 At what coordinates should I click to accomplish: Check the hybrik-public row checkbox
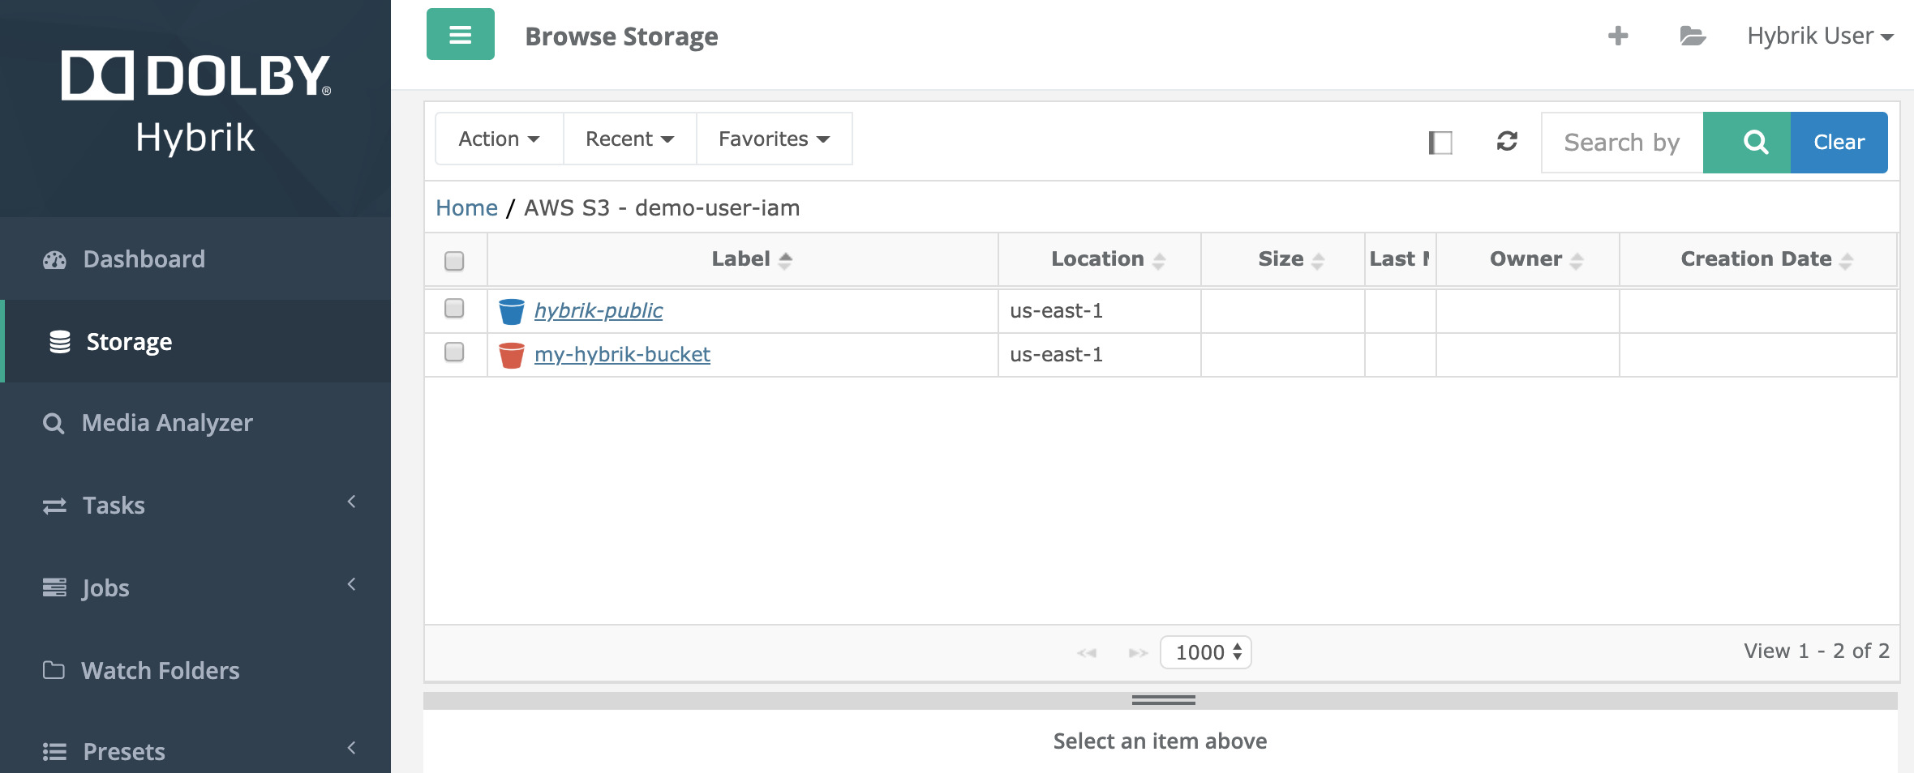pos(454,308)
